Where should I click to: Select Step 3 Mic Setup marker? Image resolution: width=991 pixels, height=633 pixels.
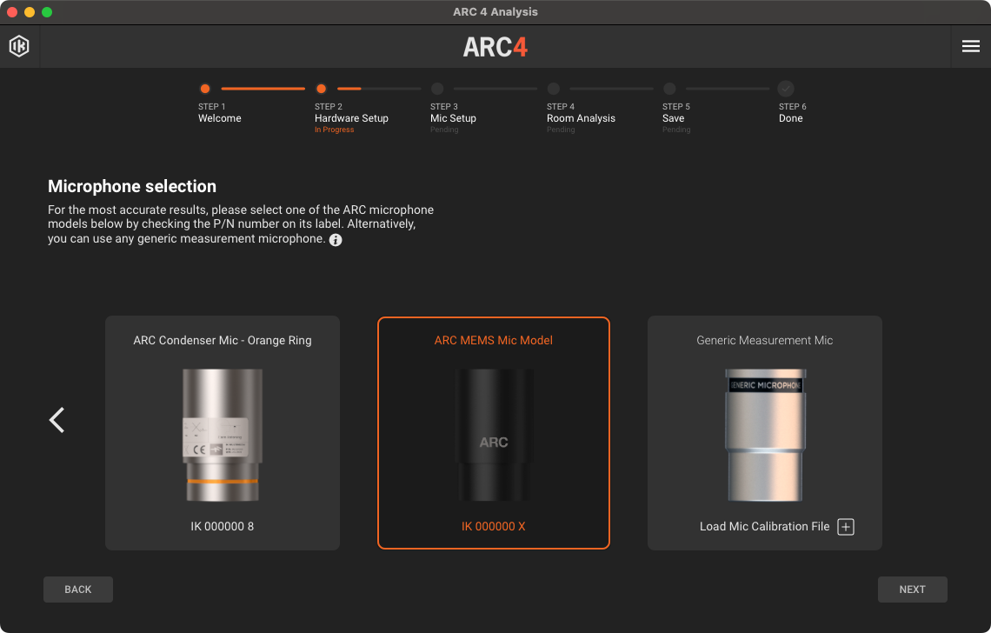[437, 89]
